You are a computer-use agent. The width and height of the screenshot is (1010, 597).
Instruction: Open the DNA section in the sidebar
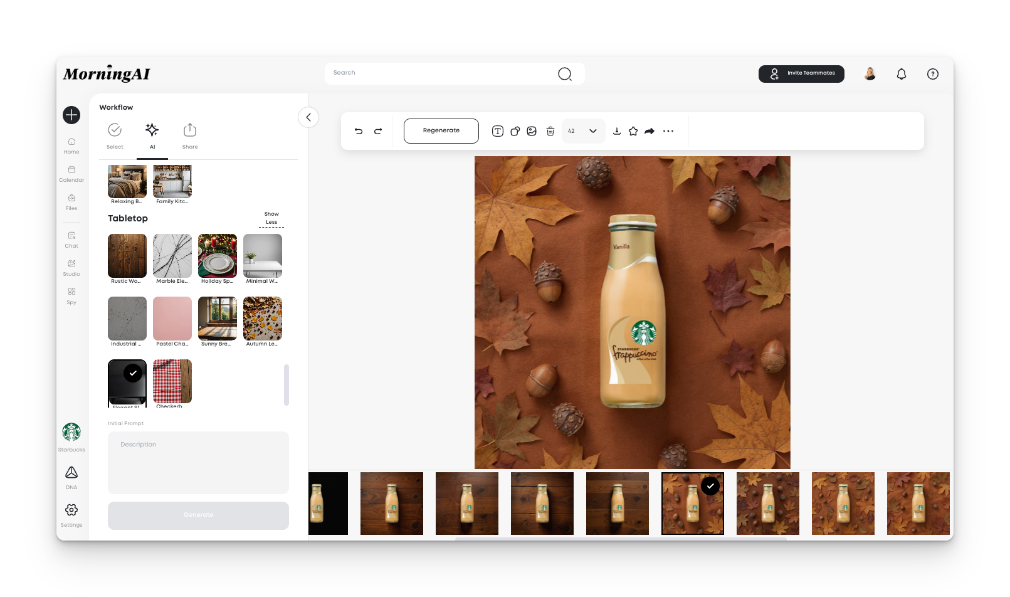coord(71,477)
